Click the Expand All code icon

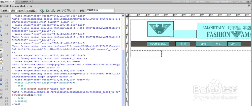tap(2, 34)
